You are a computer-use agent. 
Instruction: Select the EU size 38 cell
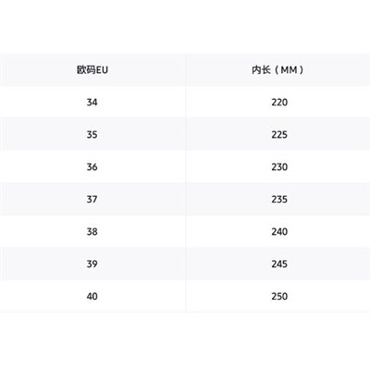point(92,231)
